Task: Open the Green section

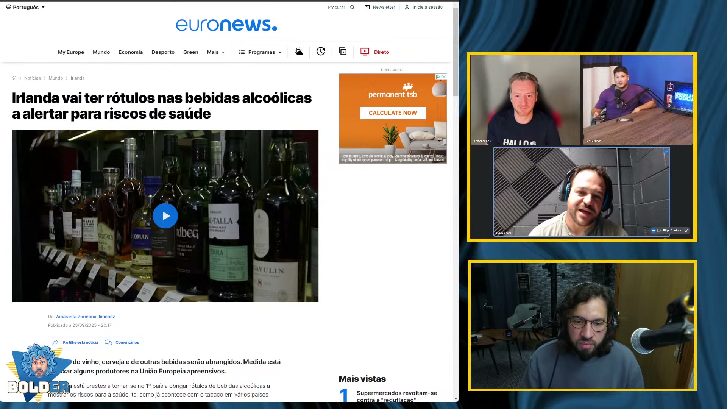Action: 190,52
